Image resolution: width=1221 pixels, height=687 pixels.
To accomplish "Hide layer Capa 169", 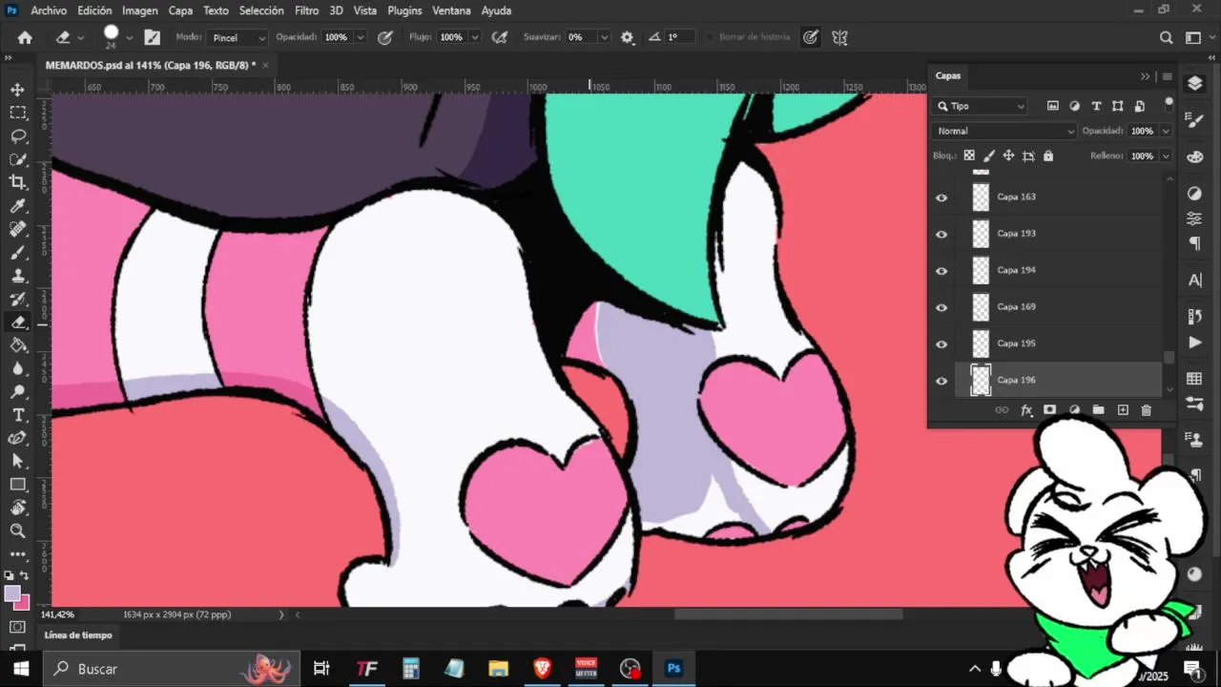I will (942, 307).
